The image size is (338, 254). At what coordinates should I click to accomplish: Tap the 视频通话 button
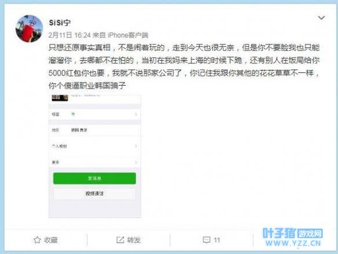[95, 193]
